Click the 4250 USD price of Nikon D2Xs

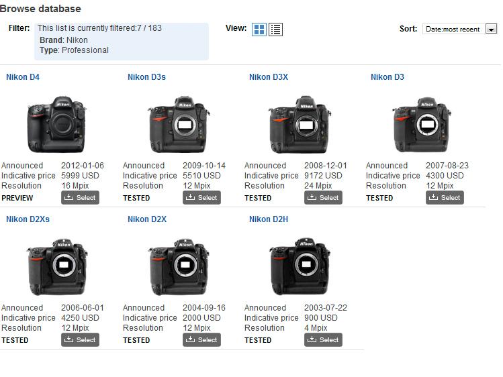pyautogui.click(x=80, y=318)
